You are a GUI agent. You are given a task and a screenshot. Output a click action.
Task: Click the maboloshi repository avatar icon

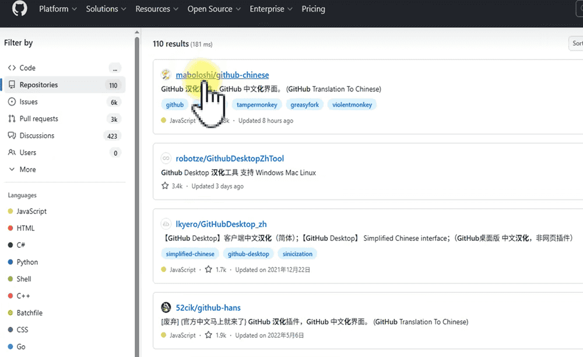point(166,75)
